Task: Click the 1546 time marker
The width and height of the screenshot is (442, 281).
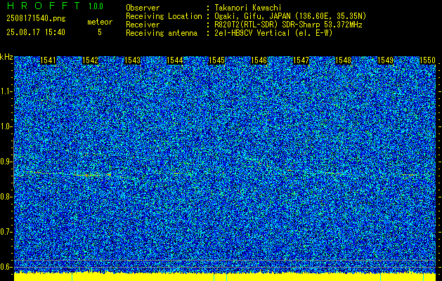Action: (x=259, y=60)
